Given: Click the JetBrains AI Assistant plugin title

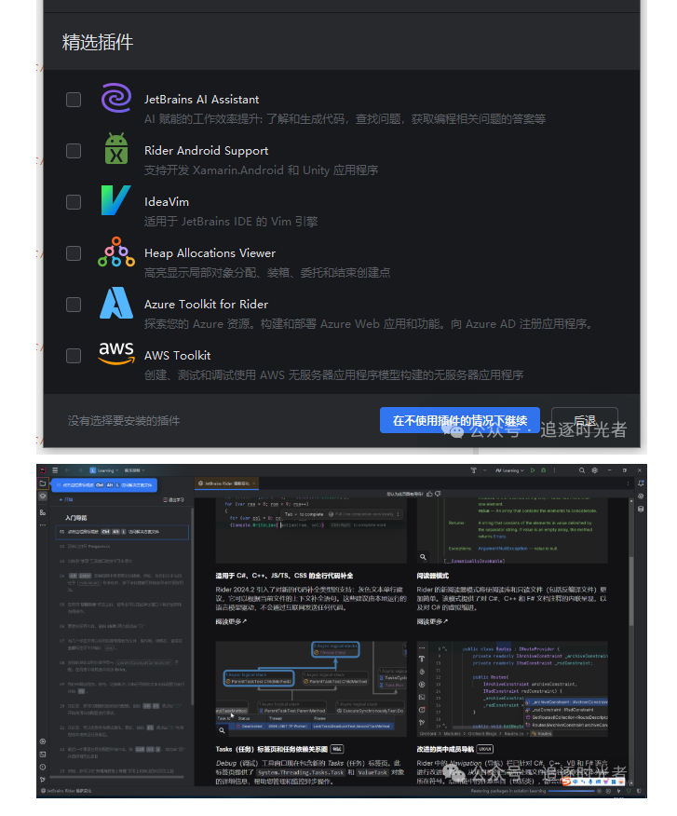Looking at the screenshot, I should pos(201,100).
